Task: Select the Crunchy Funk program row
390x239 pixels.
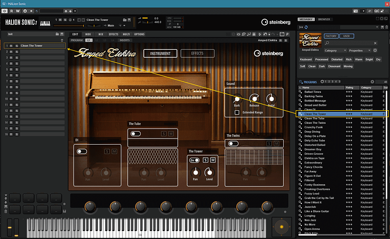Action: (x=341, y=127)
